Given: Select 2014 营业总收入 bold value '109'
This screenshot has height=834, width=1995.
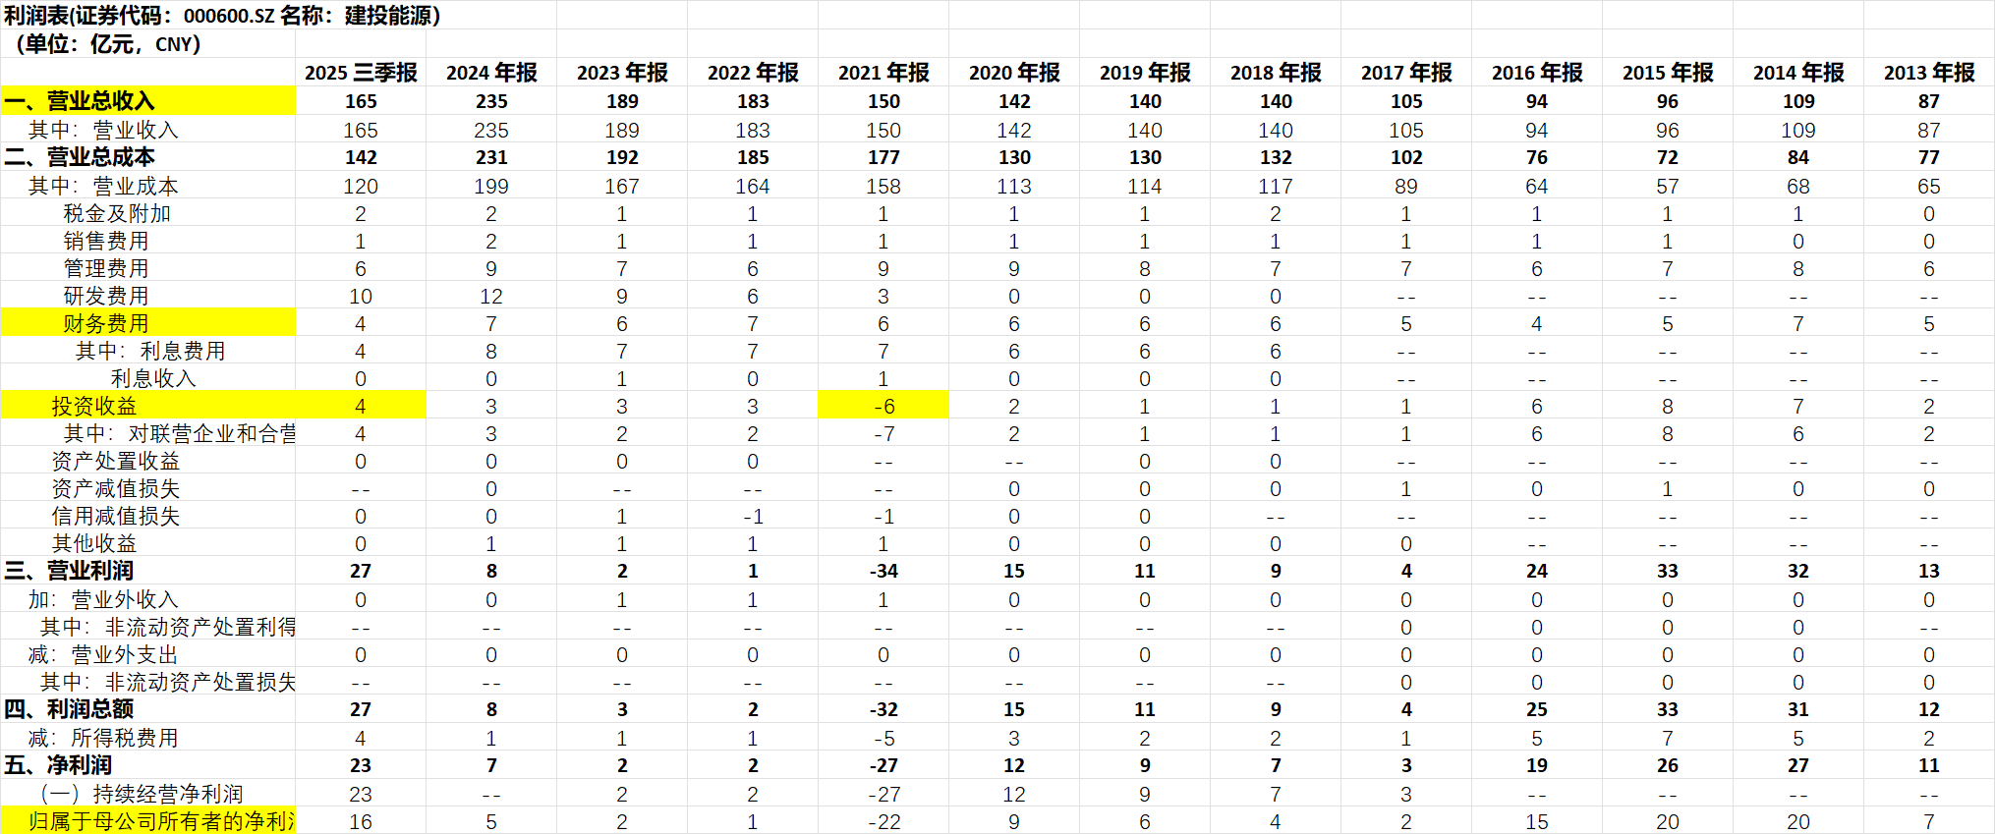Looking at the screenshot, I should tap(1798, 101).
